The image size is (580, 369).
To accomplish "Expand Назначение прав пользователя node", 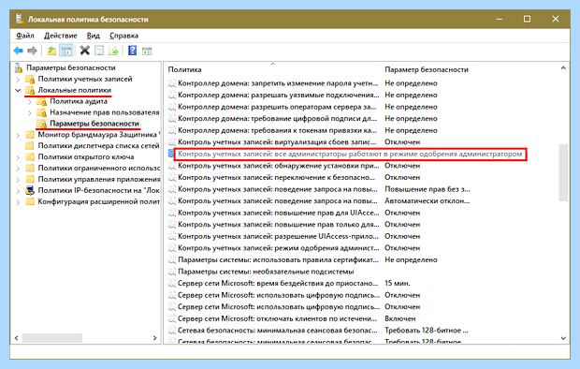I will point(30,112).
